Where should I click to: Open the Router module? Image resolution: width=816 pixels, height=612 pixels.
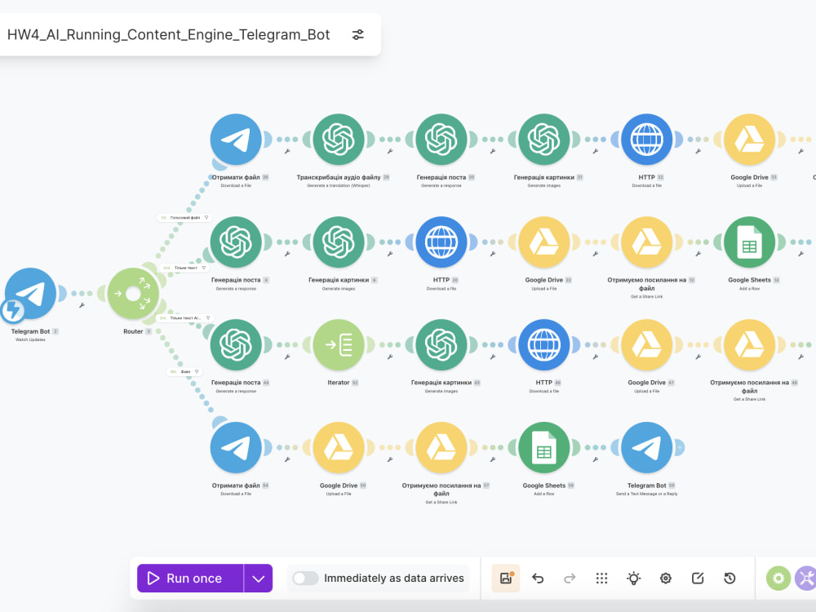coord(133,294)
